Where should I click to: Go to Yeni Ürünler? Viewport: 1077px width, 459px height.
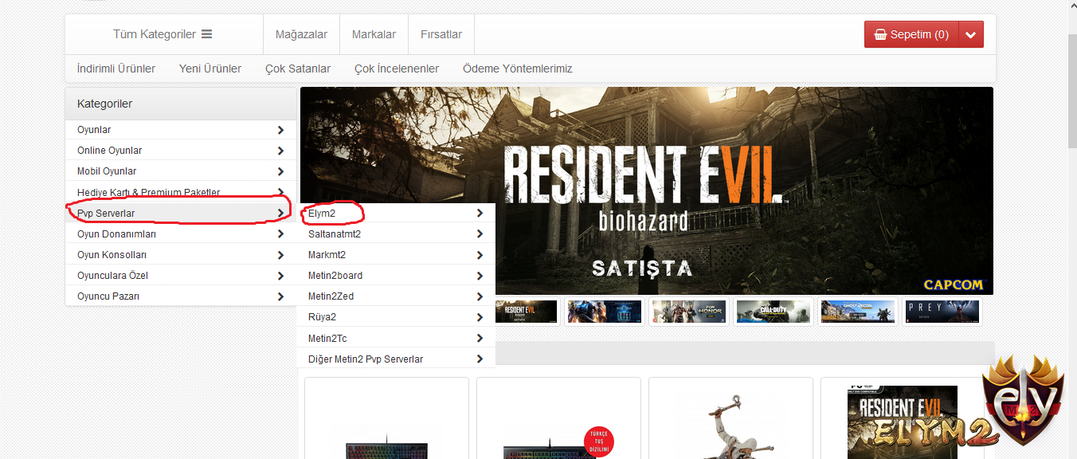pyautogui.click(x=210, y=69)
